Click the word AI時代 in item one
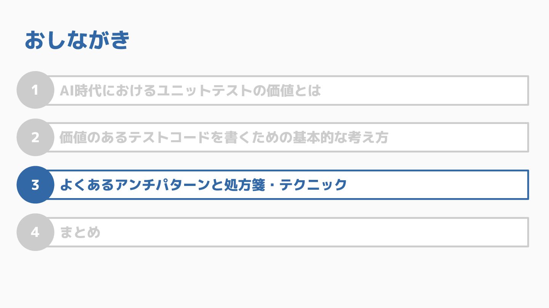The height and width of the screenshot is (308, 549). [x=81, y=90]
